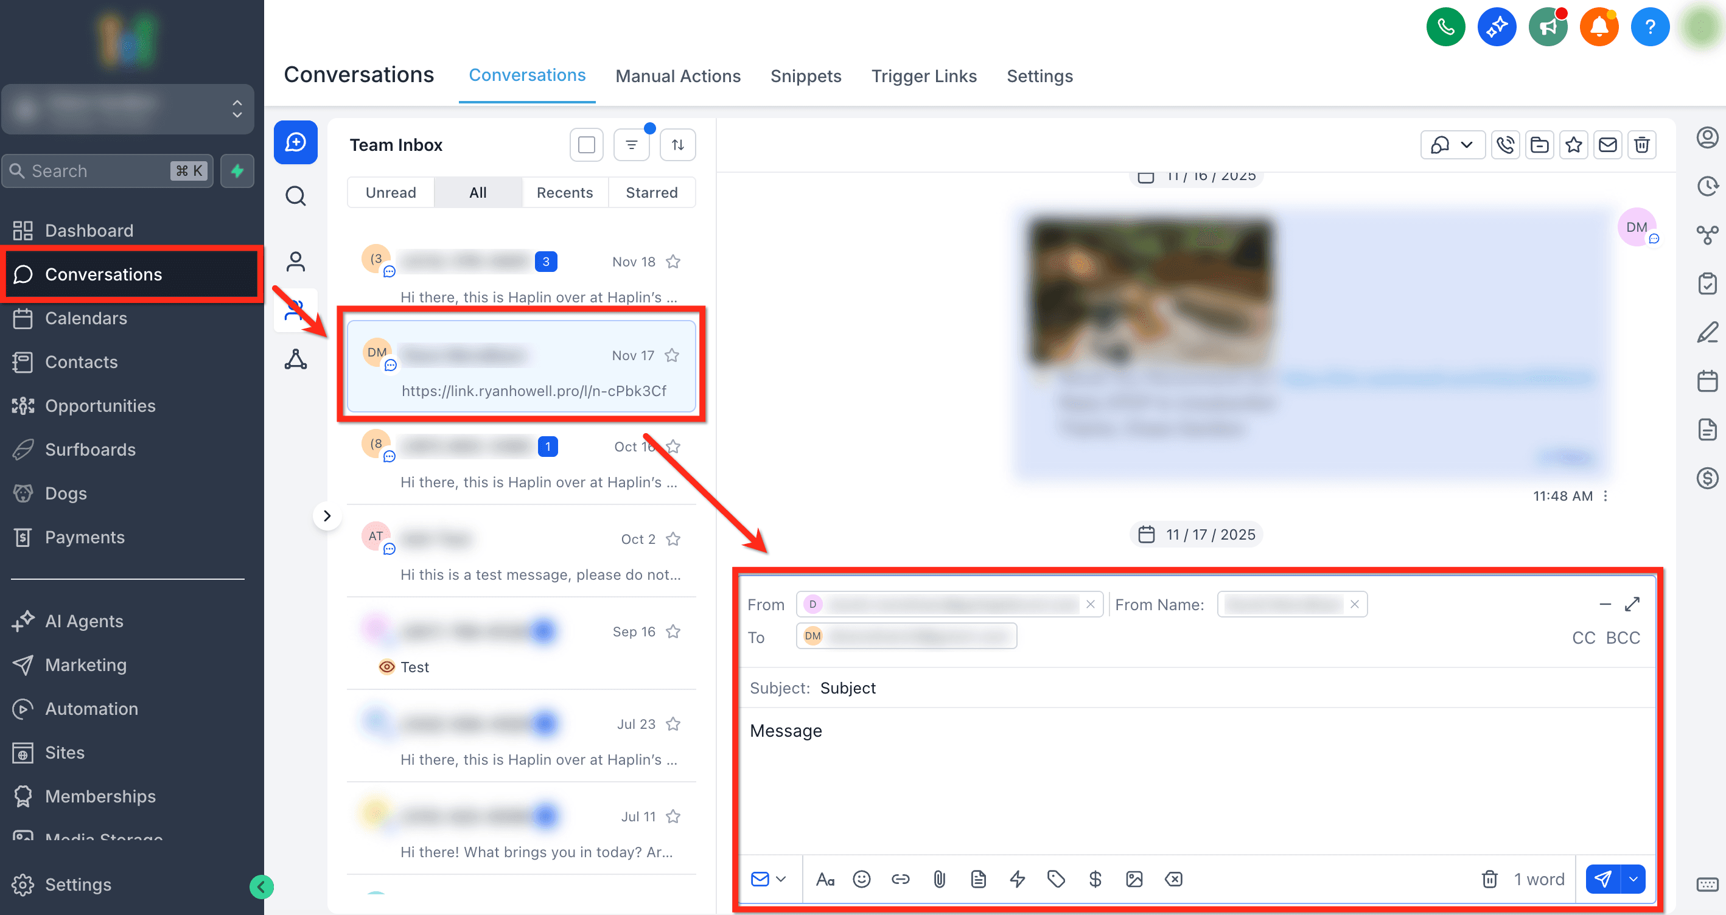This screenshot has height=915, width=1726.
Task: Open the request payment dollar icon
Action: pos(1095,879)
